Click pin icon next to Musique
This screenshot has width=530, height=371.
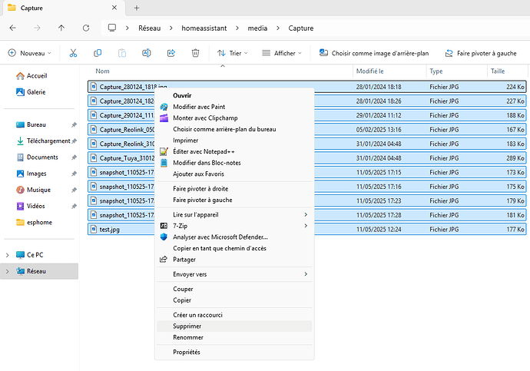[x=74, y=190]
